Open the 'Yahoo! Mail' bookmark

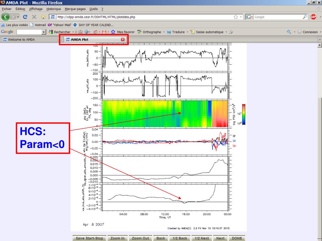tap(59, 25)
